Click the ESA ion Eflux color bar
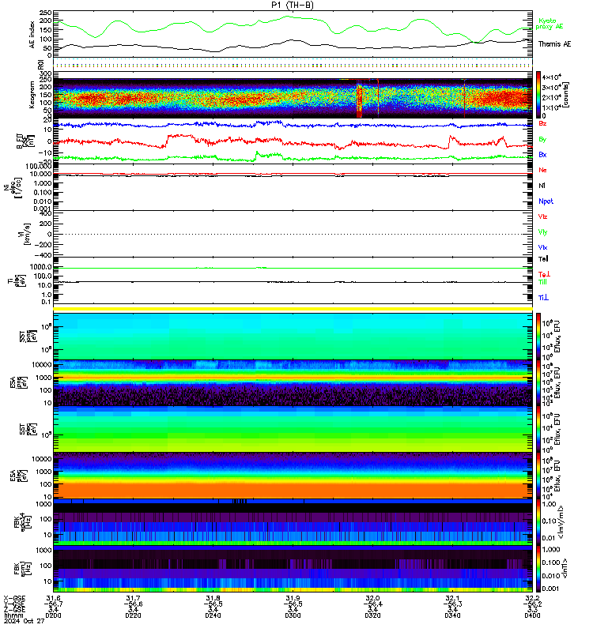 pyautogui.click(x=538, y=383)
